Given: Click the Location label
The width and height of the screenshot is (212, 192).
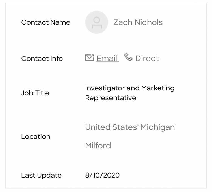Looking at the screenshot, I should [x=36, y=136].
